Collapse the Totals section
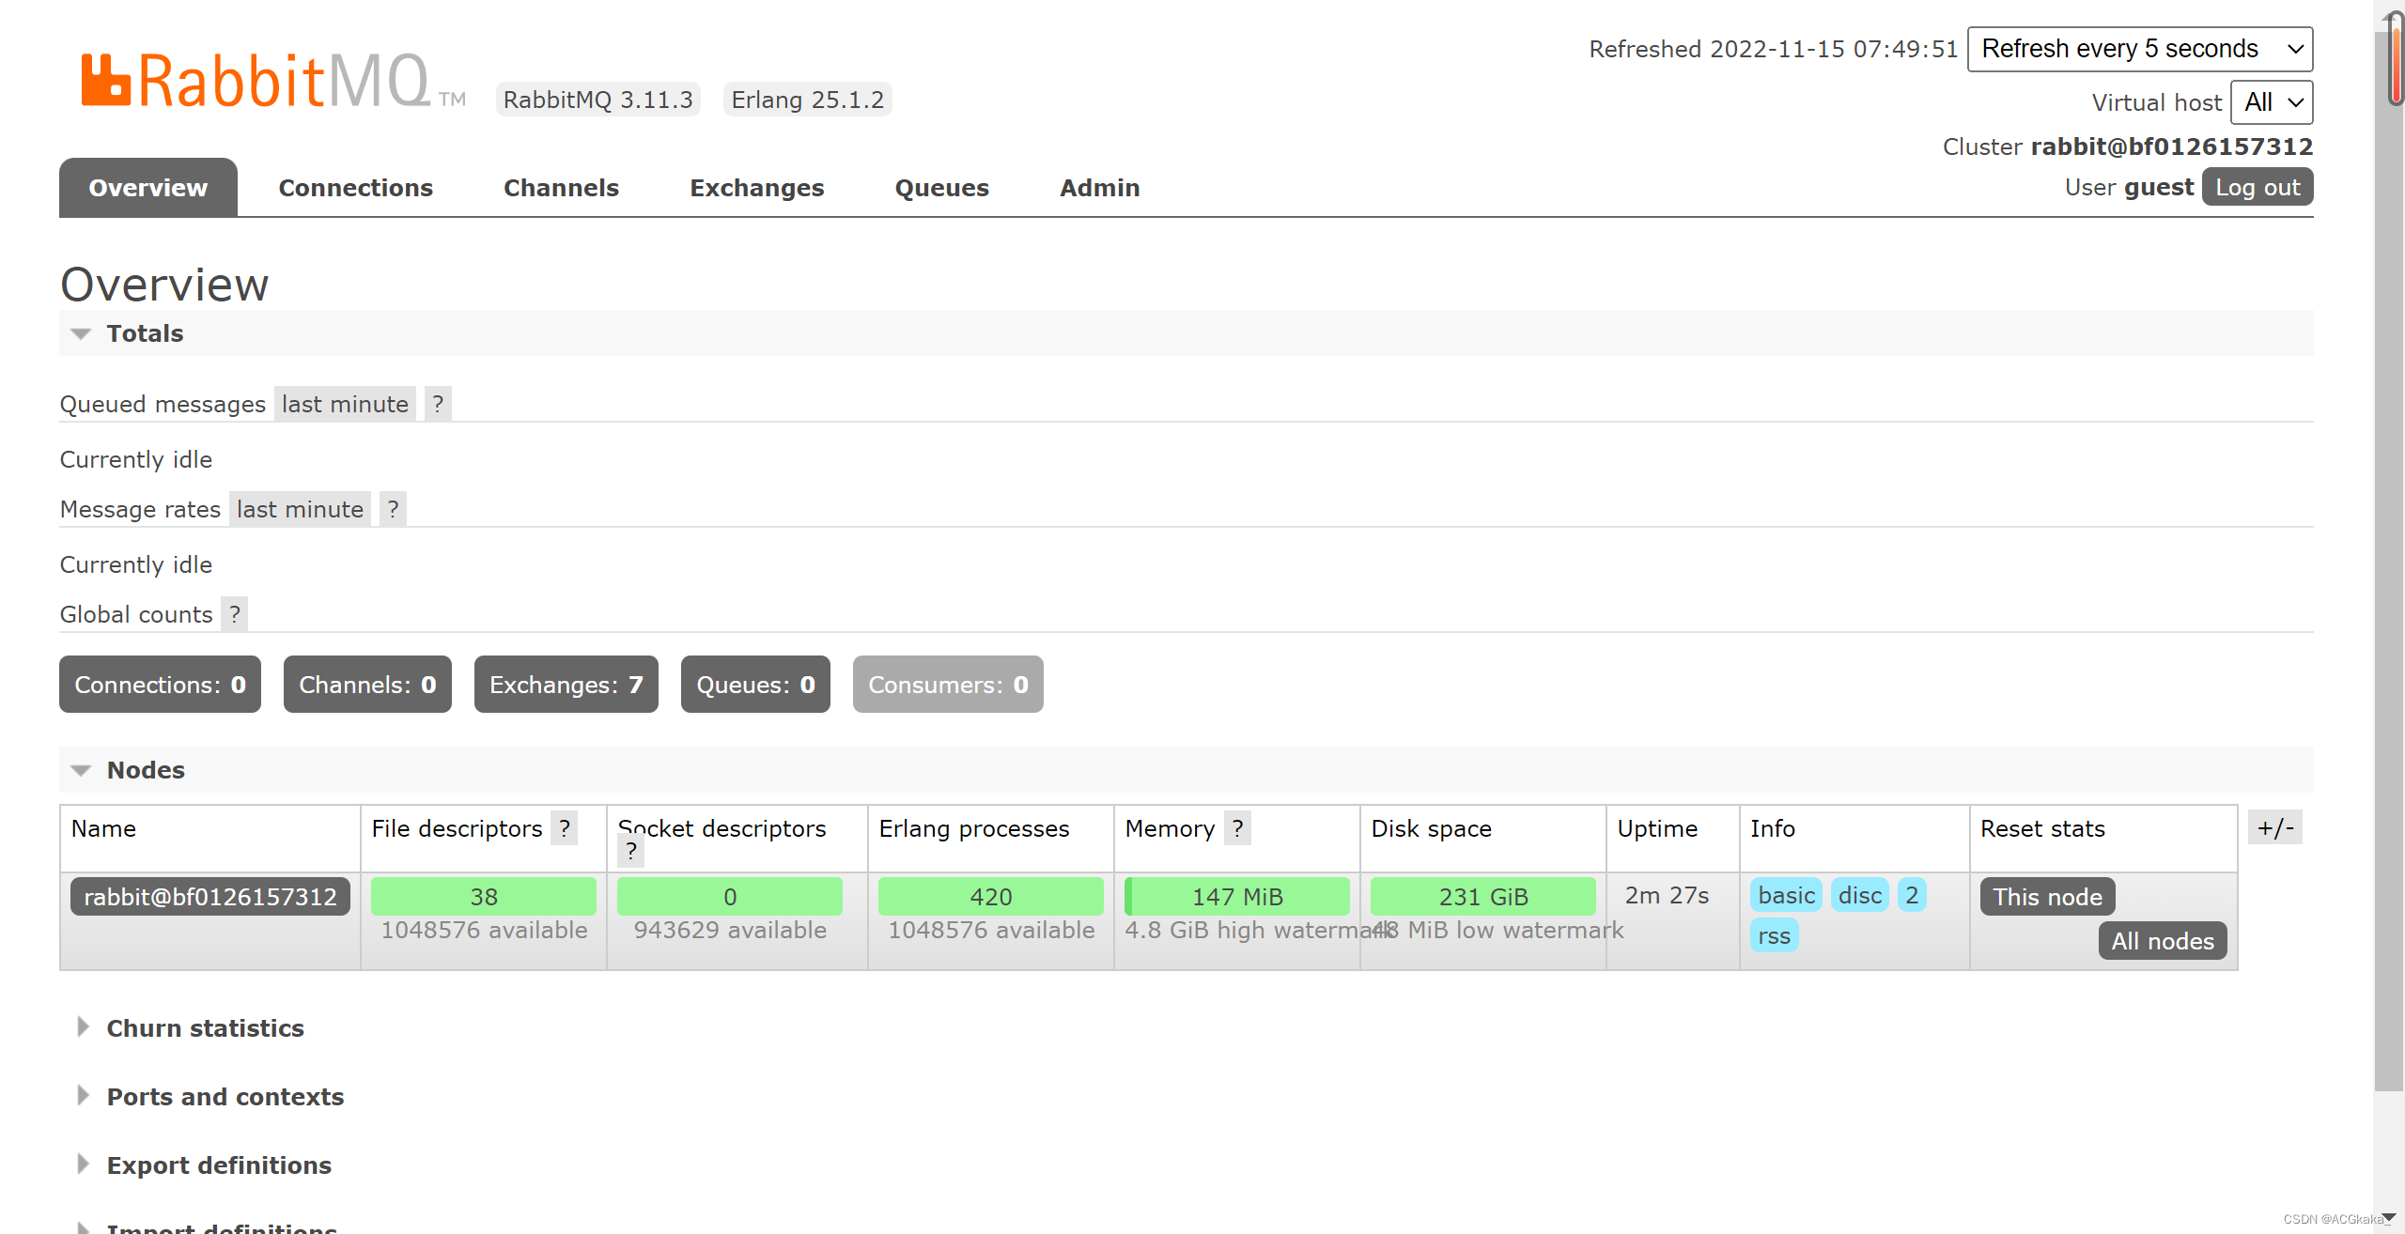This screenshot has height=1234, width=2405. (x=82, y=332)
